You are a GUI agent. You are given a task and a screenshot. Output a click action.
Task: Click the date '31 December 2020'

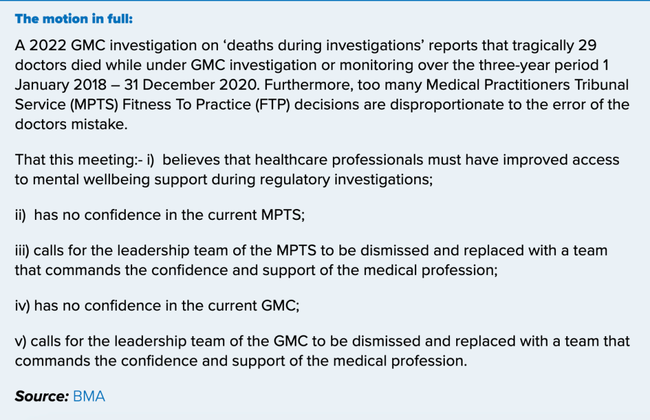(157, 85)
